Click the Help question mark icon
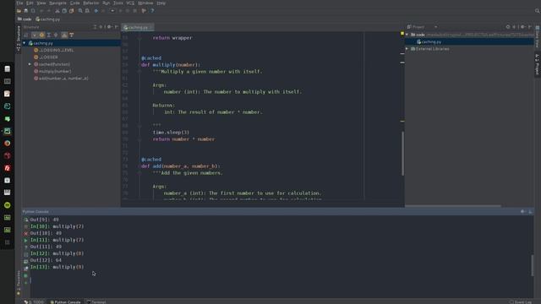The width and height of the screenshot is (541, 304). coord(152,11)
